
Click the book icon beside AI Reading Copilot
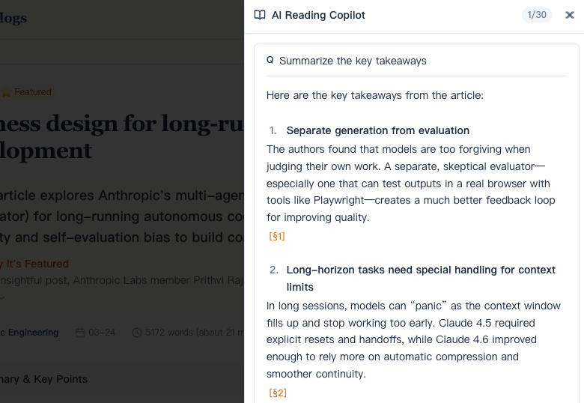click(260, 15)
